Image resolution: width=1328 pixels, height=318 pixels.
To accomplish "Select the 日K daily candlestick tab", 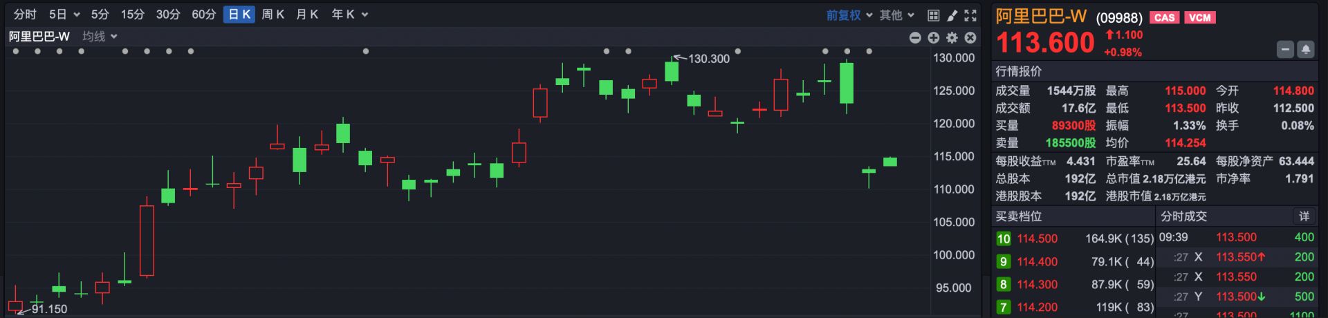I will [239, 15].
